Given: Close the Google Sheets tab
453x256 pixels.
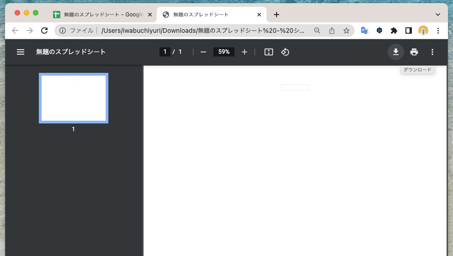Looking at the screenshot, I should pyautogui.click(x=149, y=15).
